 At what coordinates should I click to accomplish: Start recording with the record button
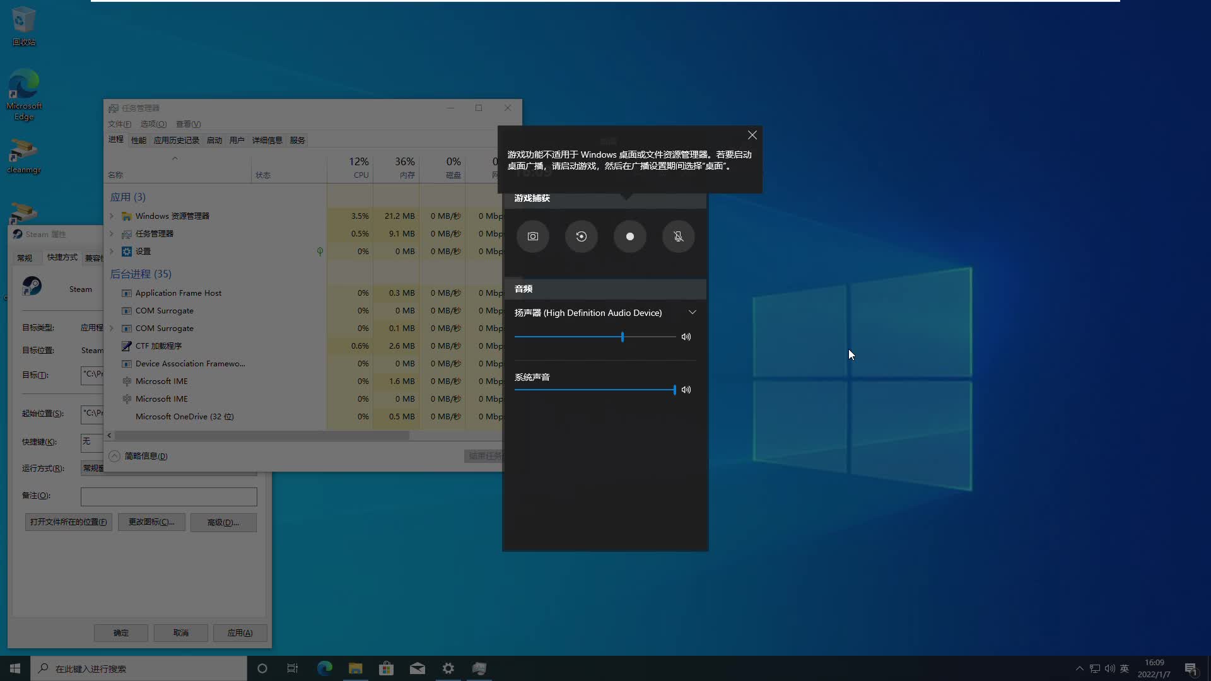[x=630, y=236]
